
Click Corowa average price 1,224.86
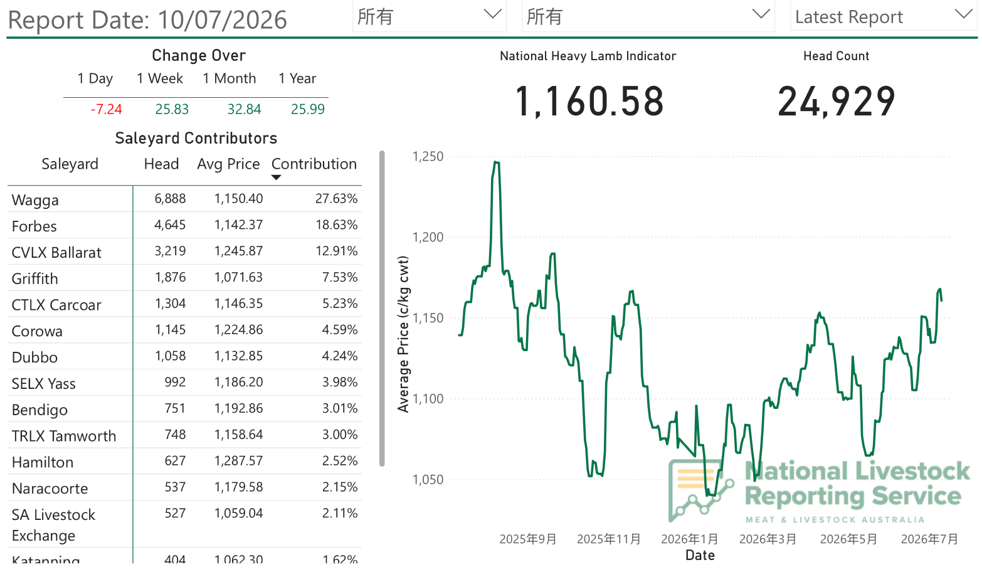click(238, 330)
